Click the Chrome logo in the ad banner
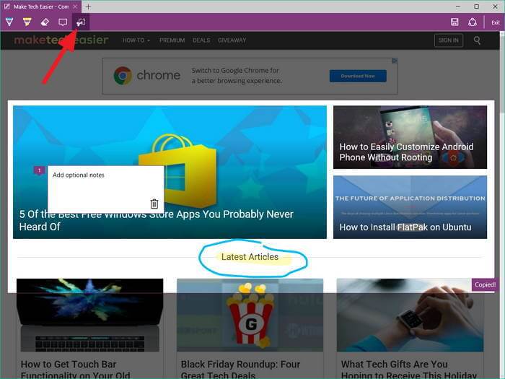Screen dimensions: 505x379 coord(123,76)
